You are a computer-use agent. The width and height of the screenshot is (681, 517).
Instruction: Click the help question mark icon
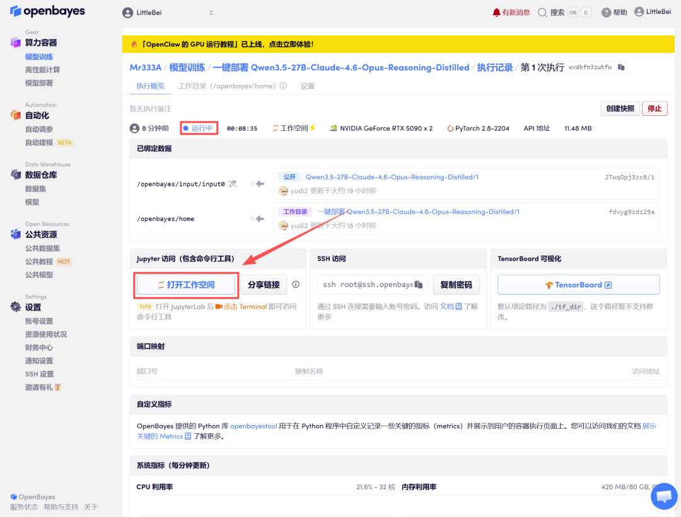tap(606, 13)
